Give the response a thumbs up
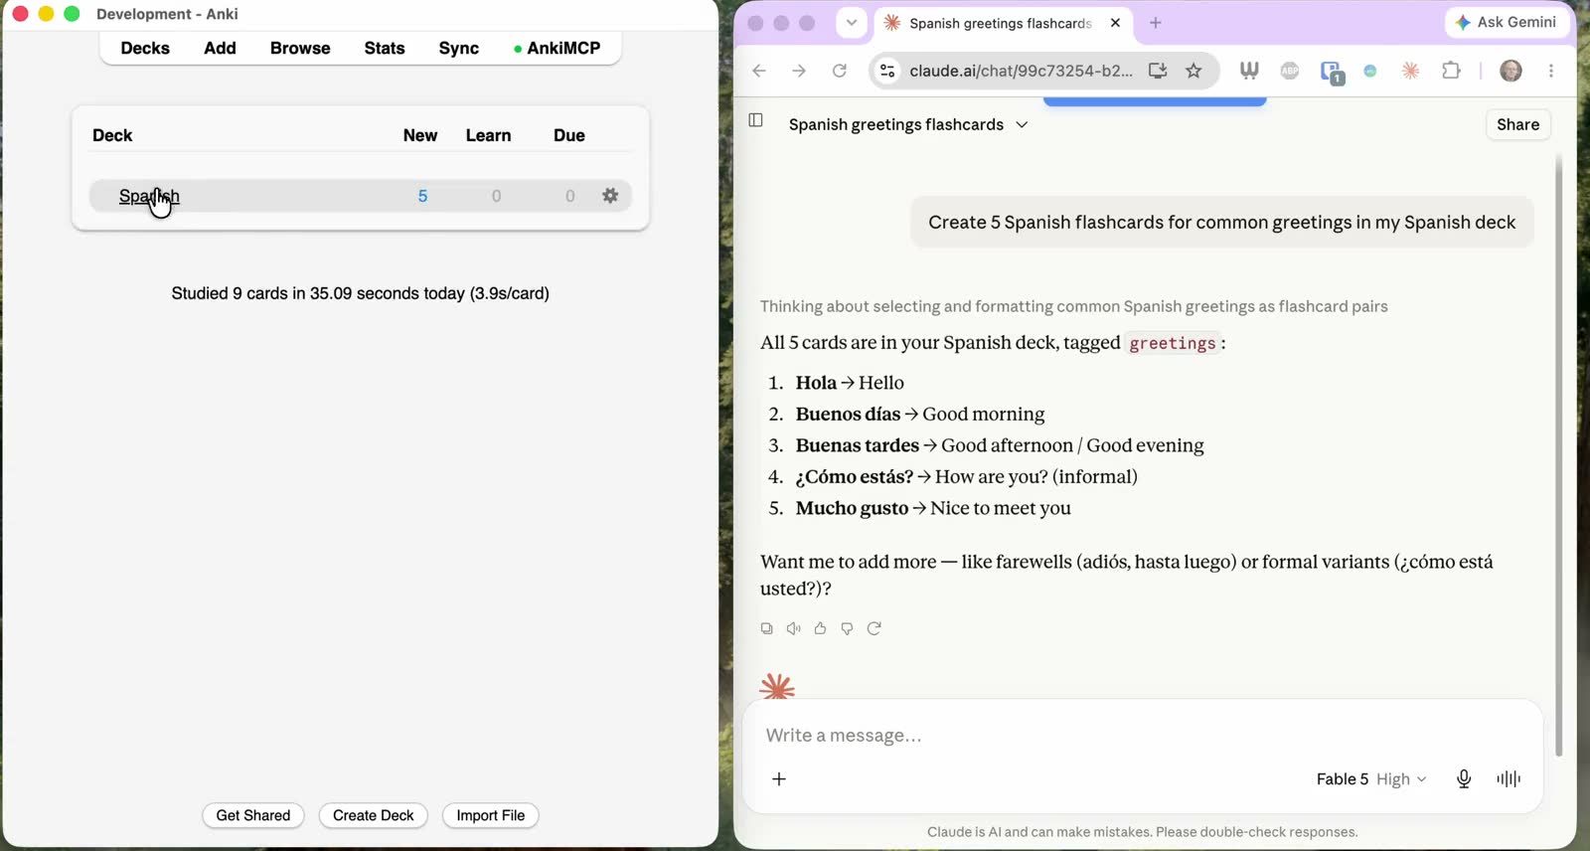 pyautogui.click(x=820, y=628)
